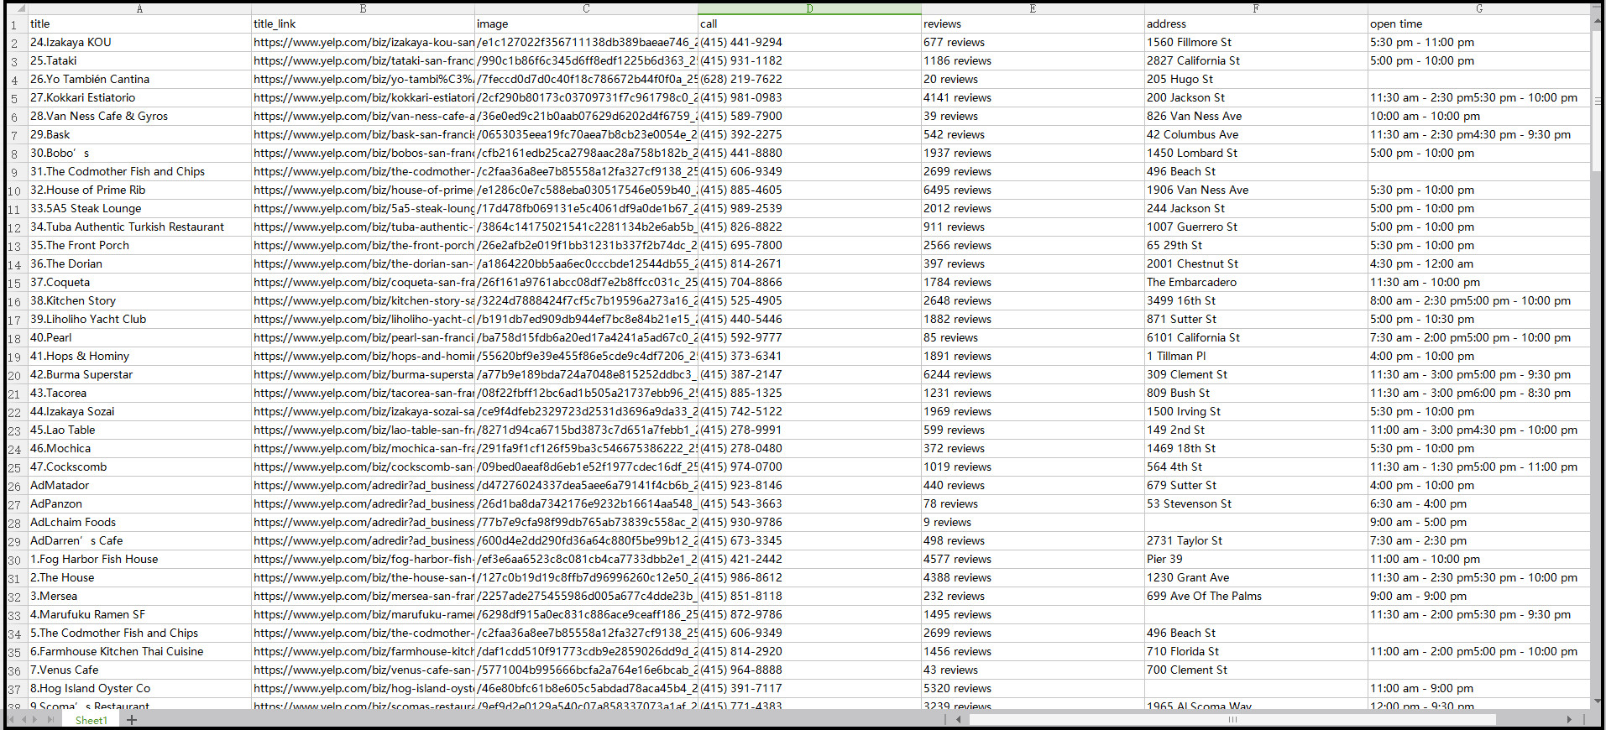The height and width of the screenshot is (730, 1606).
Task: Select '31.The Codmother Fish and Chips' cell
Action: [x=139, y=172]
